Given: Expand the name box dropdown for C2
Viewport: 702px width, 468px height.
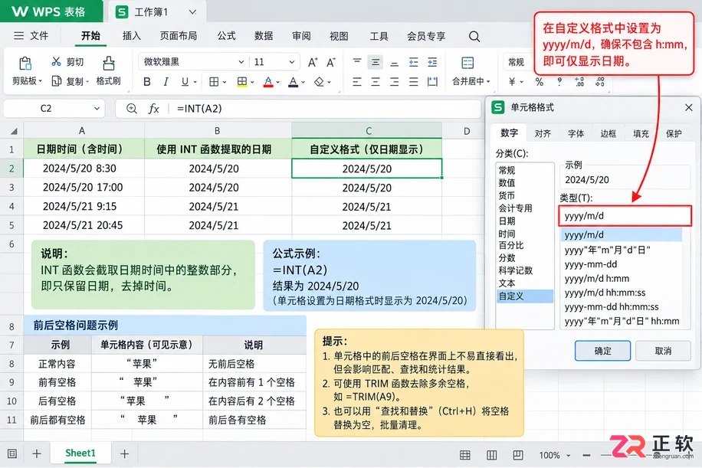Looking at the screenshot, I should coord(97,108).
